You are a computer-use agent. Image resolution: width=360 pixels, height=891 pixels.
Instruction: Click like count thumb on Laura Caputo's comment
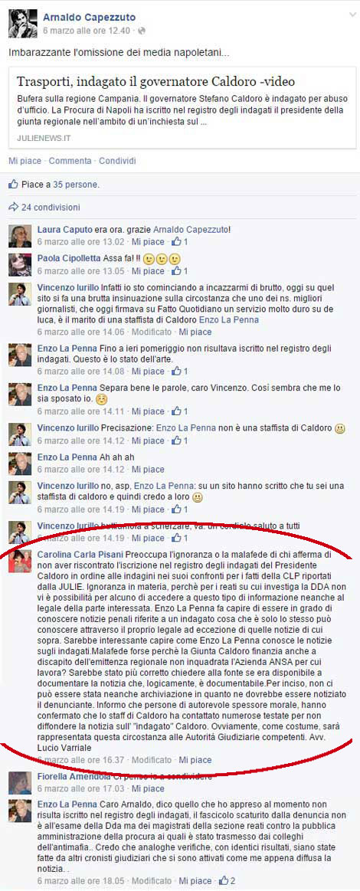[x=181, y=241]
